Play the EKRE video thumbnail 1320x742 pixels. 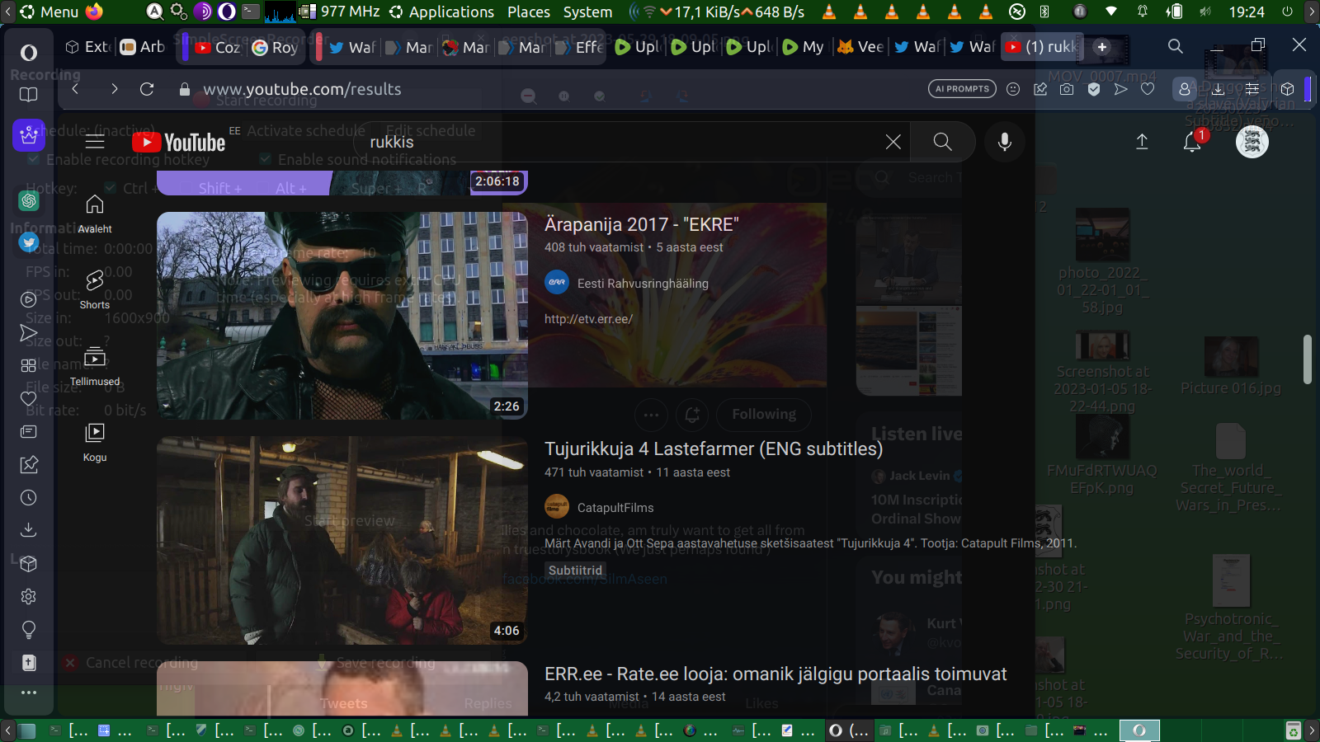tap(342, 316)
